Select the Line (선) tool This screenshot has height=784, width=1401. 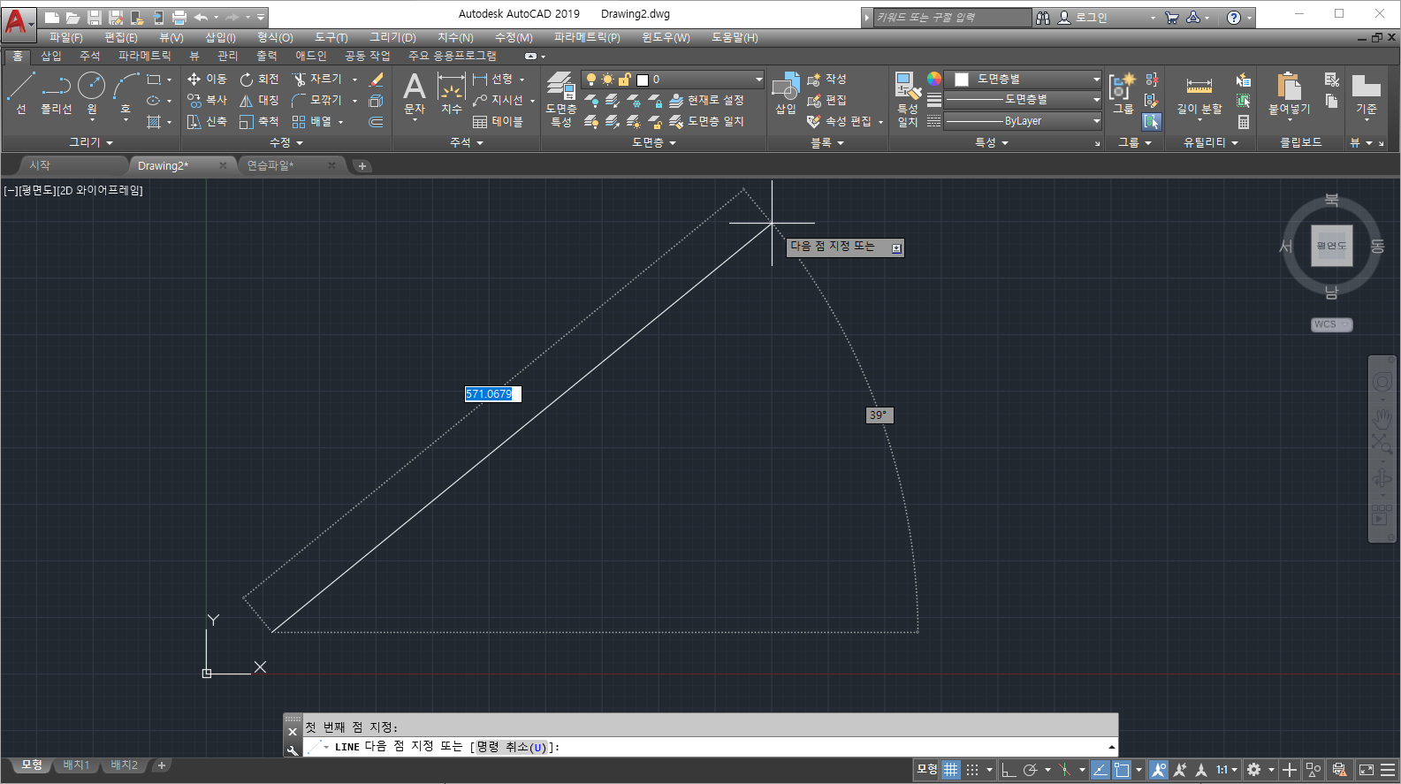click(20, 93)
